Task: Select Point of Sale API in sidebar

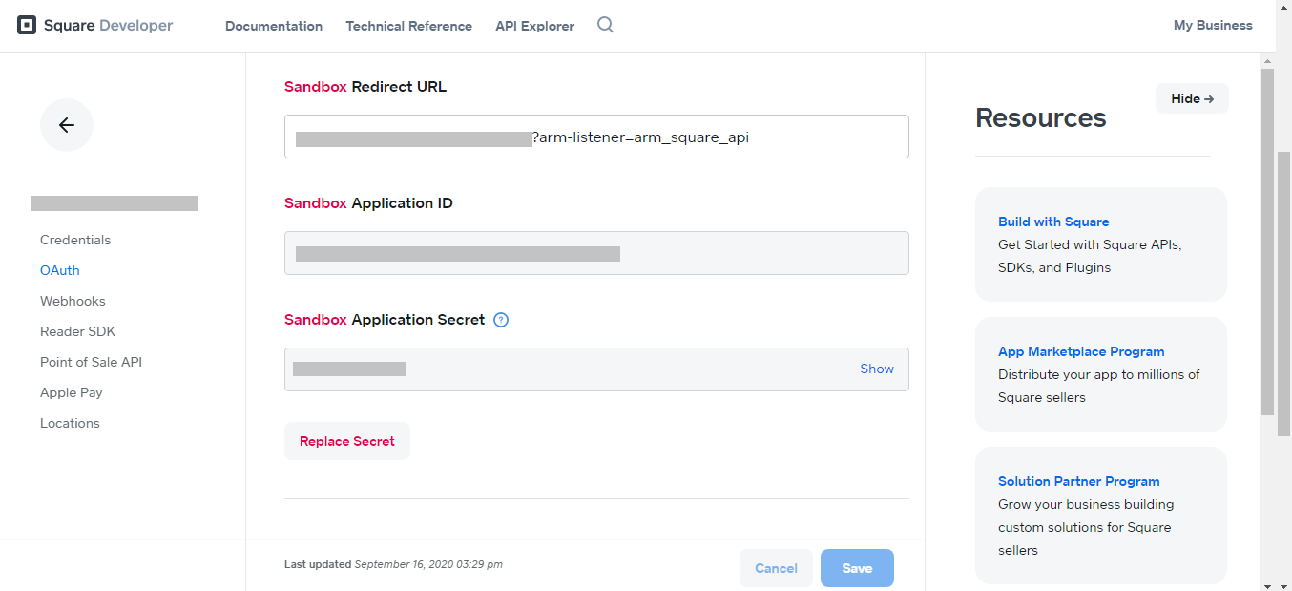Action: 91,362
